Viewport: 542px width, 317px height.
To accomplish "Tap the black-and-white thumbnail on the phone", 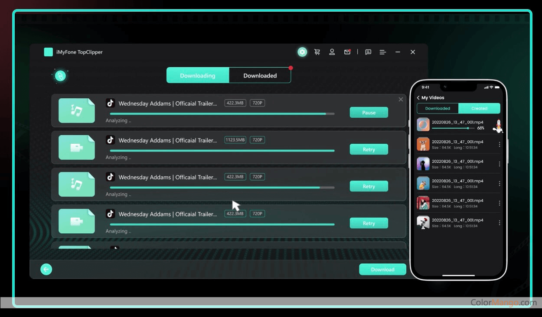I will point(423,223).
